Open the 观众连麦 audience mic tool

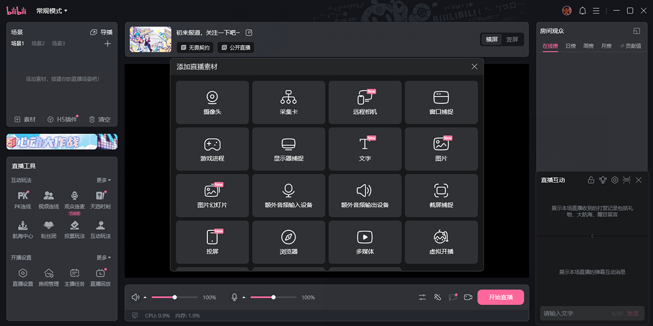tap(75, 199)
